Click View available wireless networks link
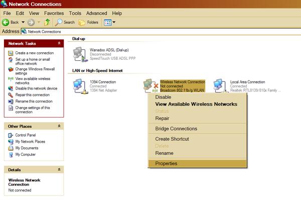 click(x=33, y=81)
